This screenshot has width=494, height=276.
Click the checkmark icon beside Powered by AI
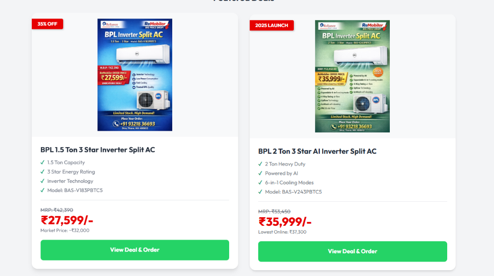pyautogui.click(x=260, y=173)
